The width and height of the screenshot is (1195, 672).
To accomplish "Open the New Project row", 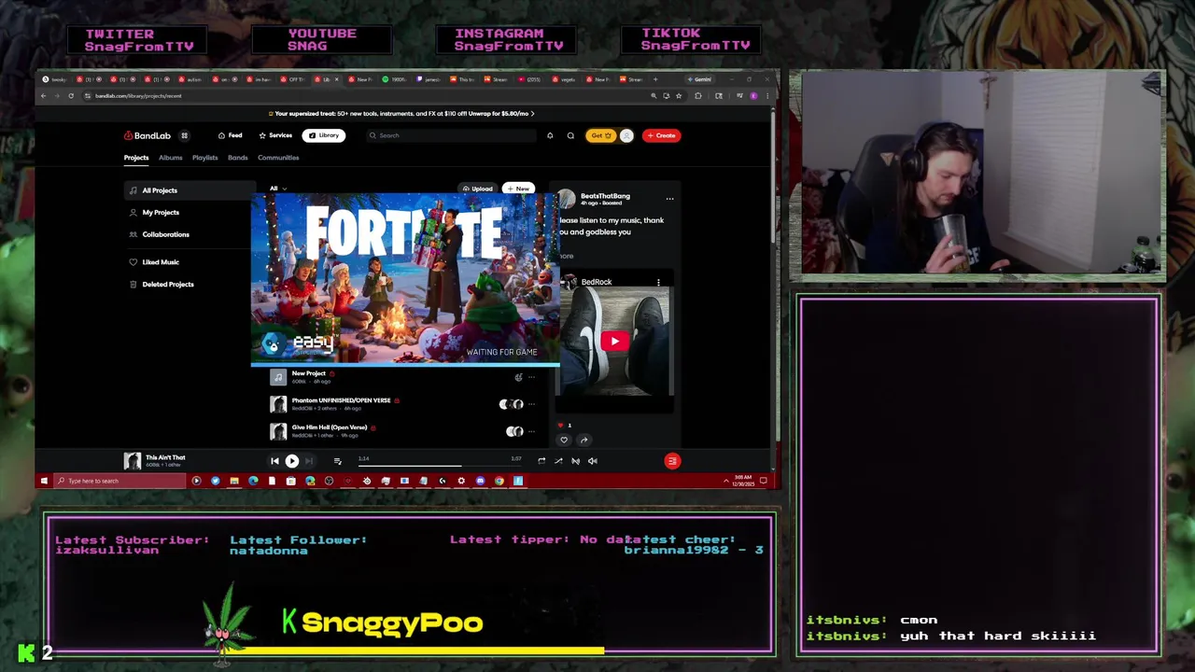I will tap(403, 377).
